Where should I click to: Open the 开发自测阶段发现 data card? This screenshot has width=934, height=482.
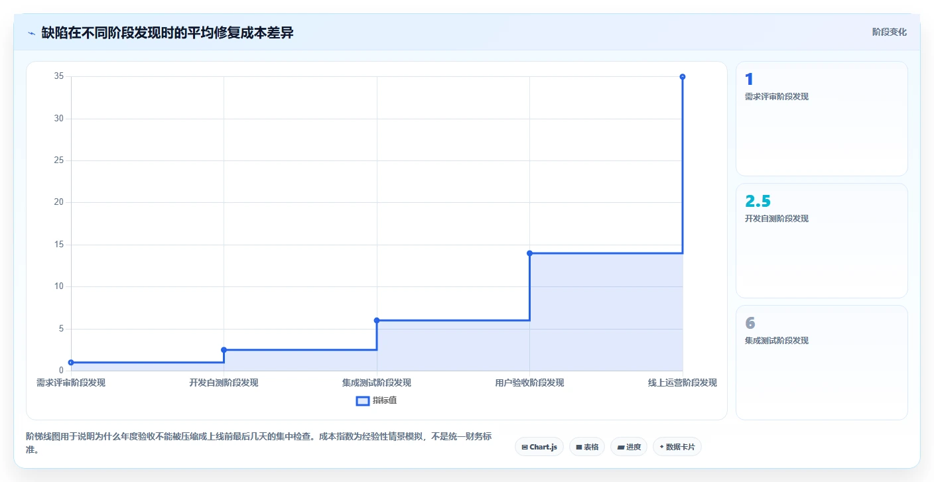821,241
